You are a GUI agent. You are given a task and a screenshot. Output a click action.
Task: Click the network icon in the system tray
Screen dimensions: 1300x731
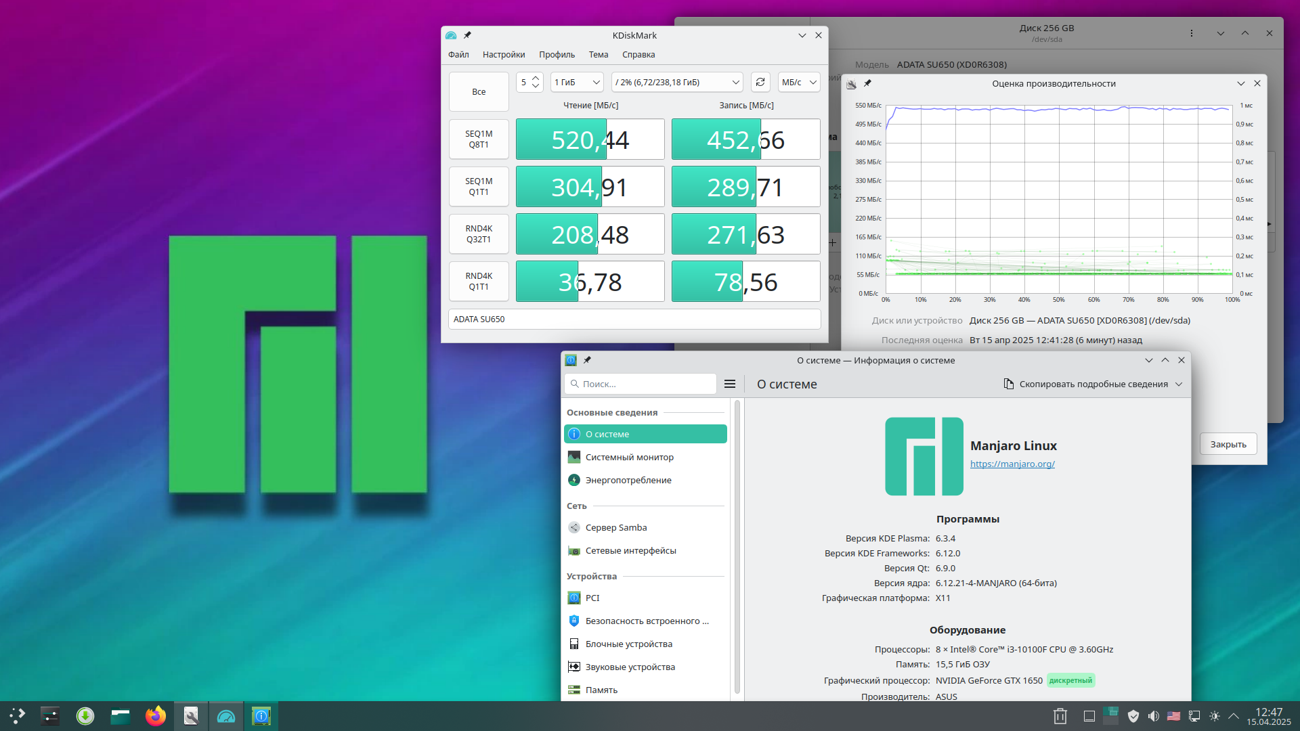1194,716
